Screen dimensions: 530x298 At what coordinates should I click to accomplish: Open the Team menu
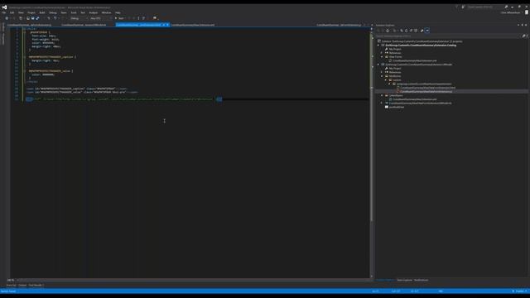point(64,12)
